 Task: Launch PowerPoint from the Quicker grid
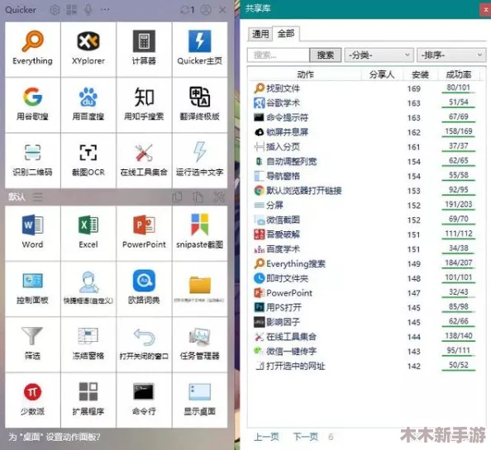coord(144,233)
